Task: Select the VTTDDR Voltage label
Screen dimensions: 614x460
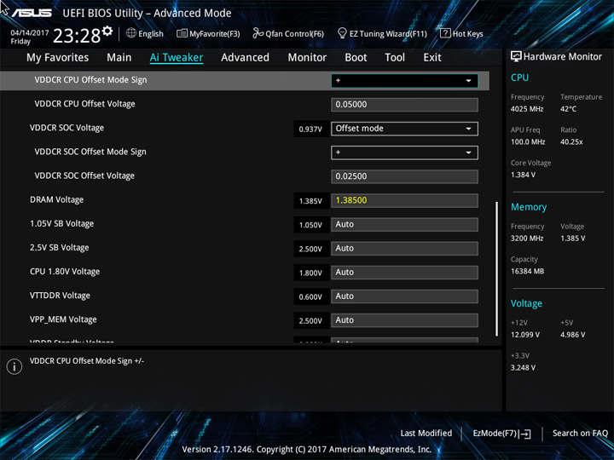Action: pos(60,296)
